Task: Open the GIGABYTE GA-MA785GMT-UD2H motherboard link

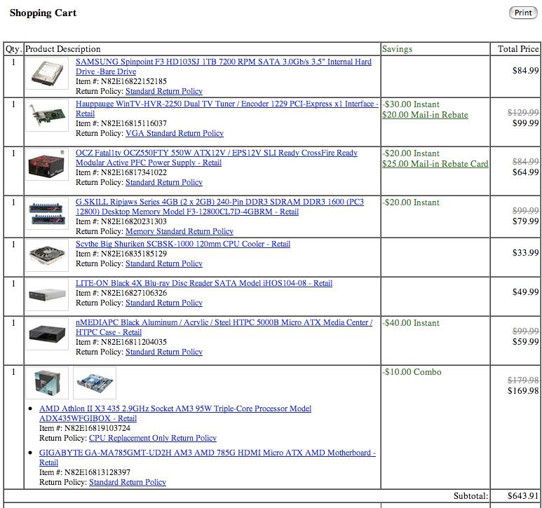Action: 208,458
